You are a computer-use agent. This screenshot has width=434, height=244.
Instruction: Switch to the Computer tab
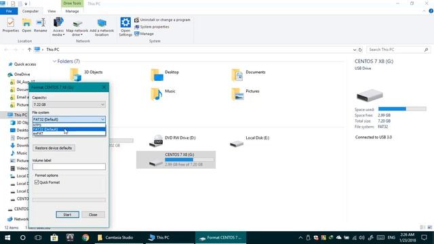pos(31,11)
